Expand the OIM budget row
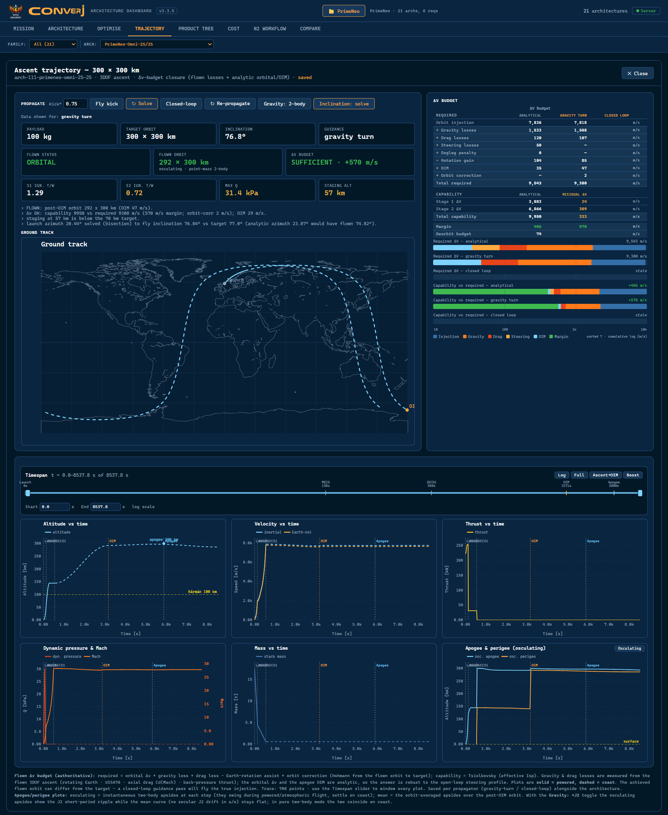 point(540,168)
